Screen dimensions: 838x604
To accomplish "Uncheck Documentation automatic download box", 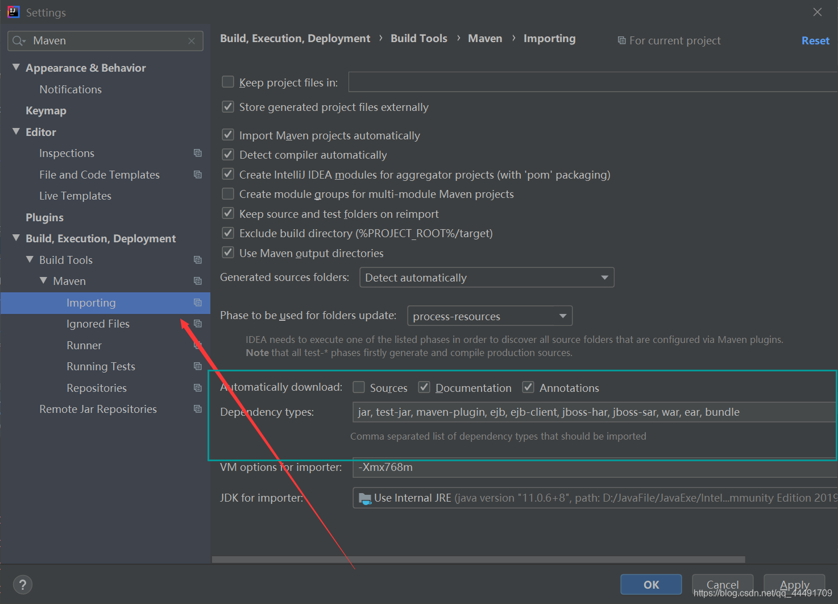I will click(424, 387).
